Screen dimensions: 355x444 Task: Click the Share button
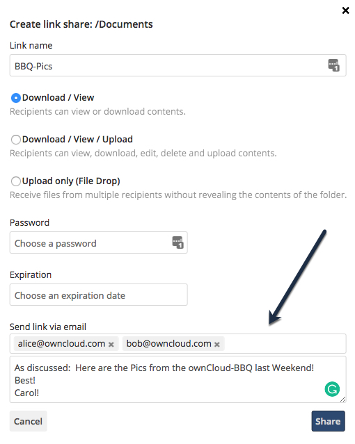(x=328, y=421)
